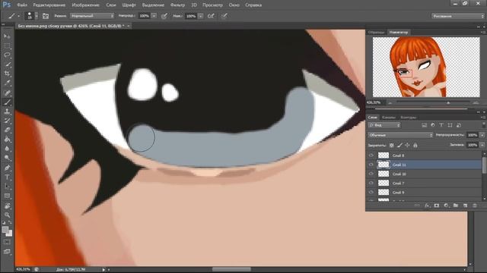Toggle pressure for opacity in options bar
Screen dimensions: 487x273
pyautogui.click(x=164, y=16)
